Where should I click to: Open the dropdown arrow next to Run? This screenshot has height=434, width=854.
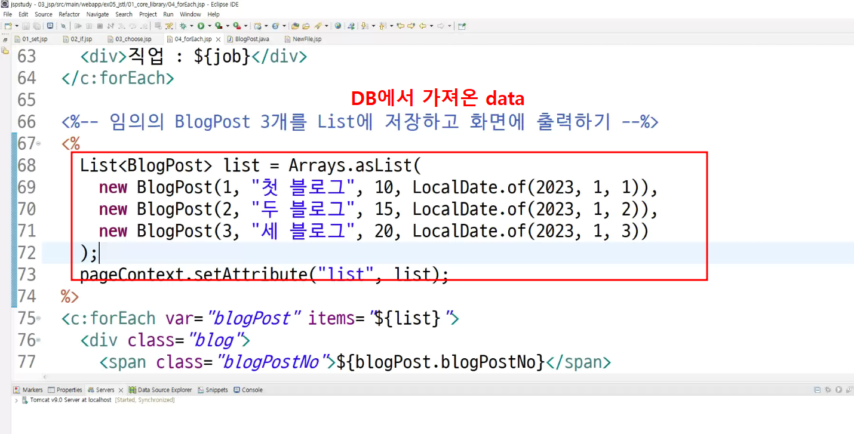coord(210,26)
